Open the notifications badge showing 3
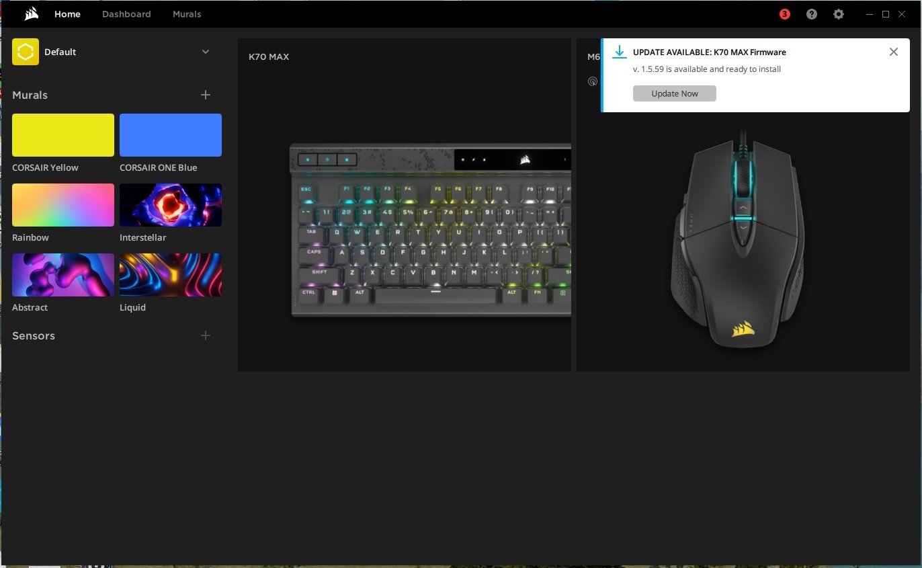The height and width of the screenshot is (568, 922). (x=784, y=14)
